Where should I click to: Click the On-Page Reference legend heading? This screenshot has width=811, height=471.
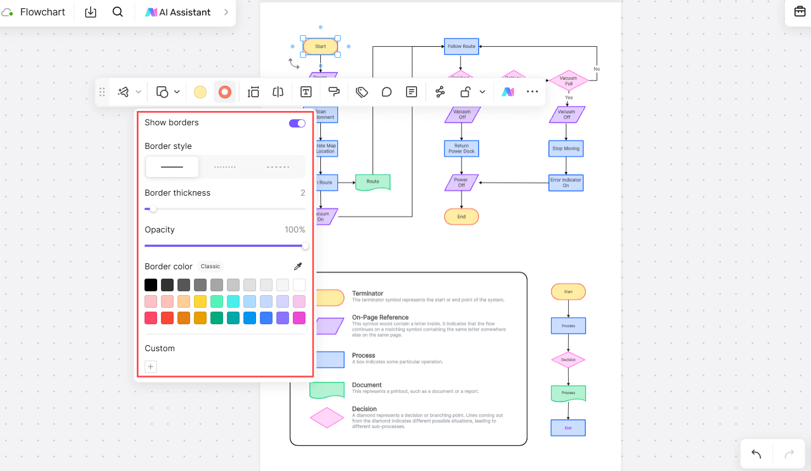(x=380, y=318)
